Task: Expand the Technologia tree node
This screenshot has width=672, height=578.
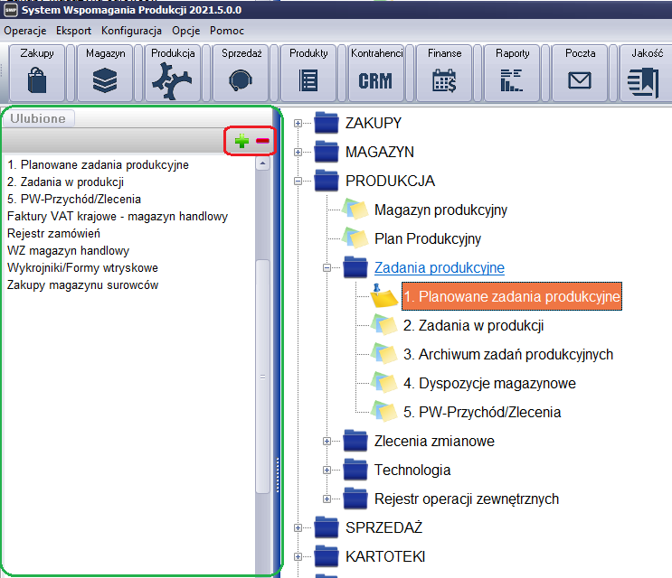Action: coord(327,470)
